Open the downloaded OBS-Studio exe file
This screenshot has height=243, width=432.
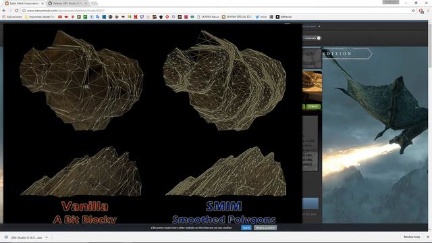[x=24, y=237]
